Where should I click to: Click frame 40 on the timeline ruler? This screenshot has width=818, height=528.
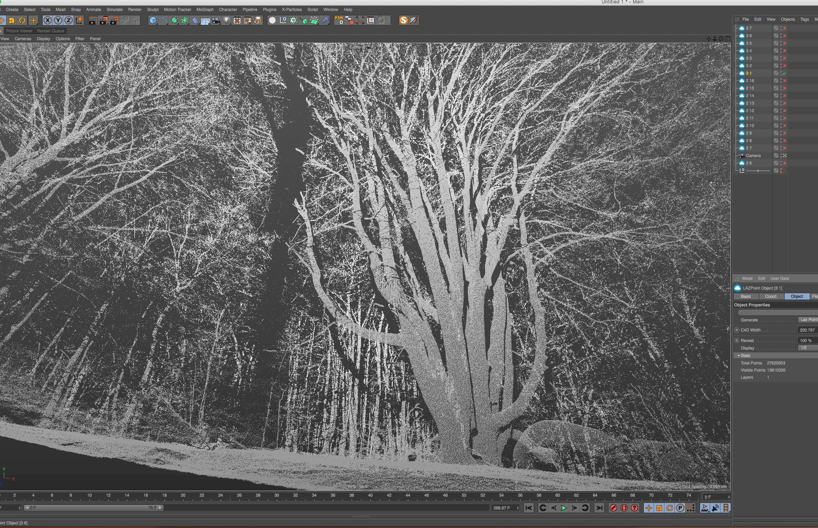[x=370, y=495]
